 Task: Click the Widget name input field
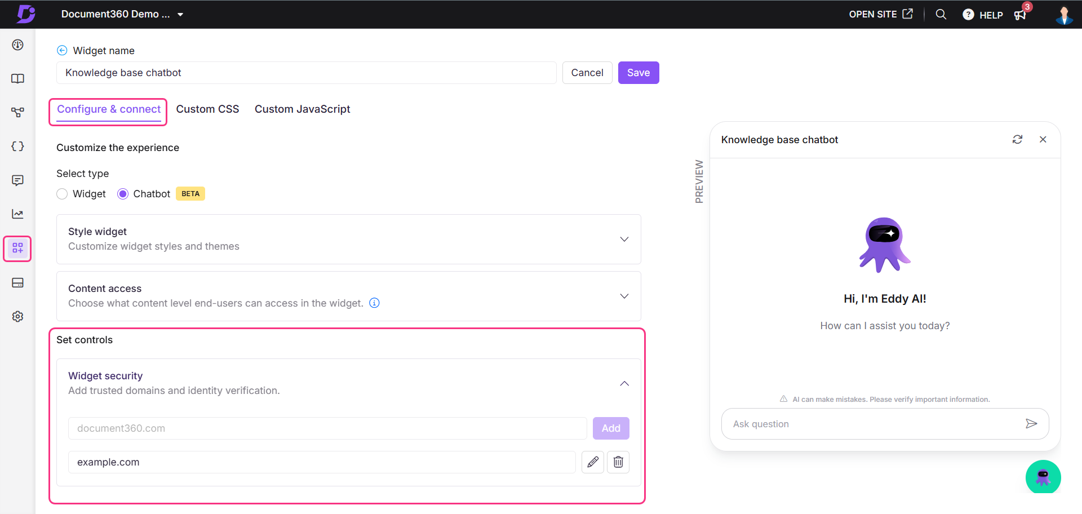(x=307, y=73)
